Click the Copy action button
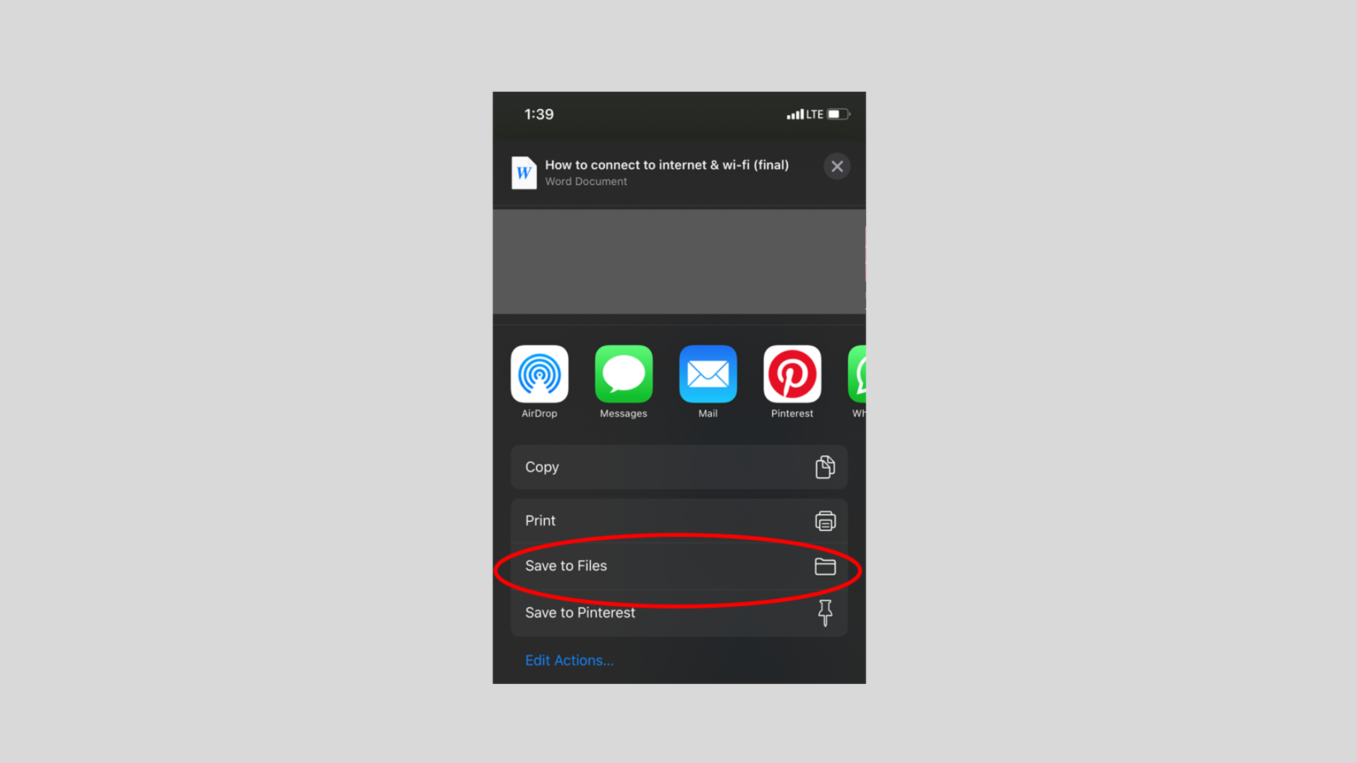 pyautogui.click(x=678, y=467)
